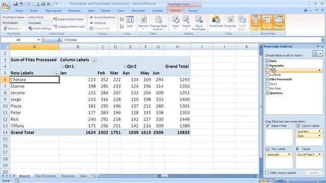Open the field list layout options icon
Viewport: 326px width, 183px height.
click(317, 54)
